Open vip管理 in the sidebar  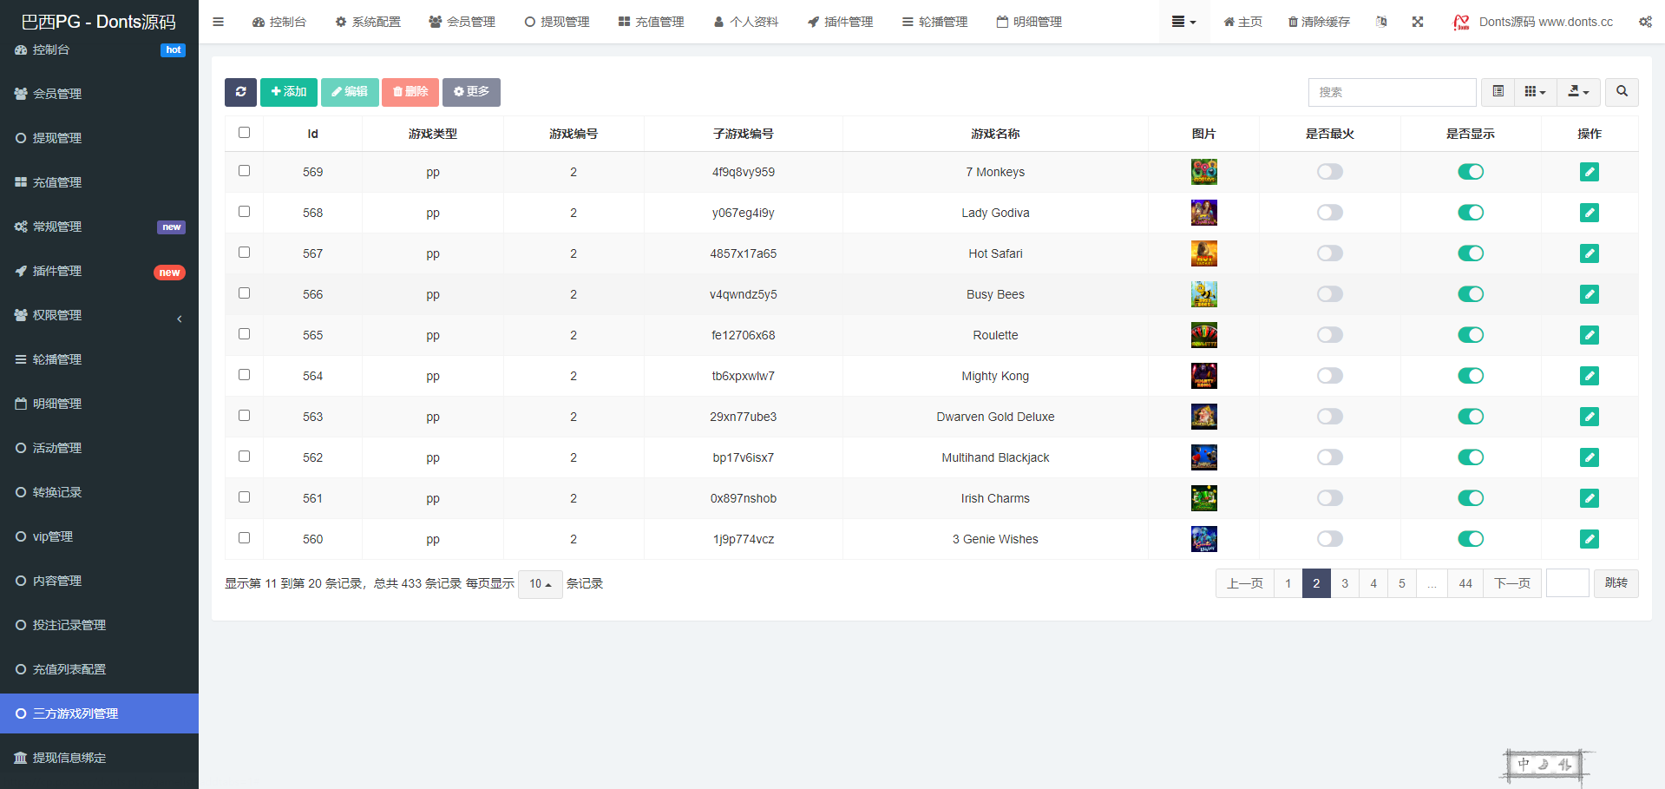coord(99,536)
